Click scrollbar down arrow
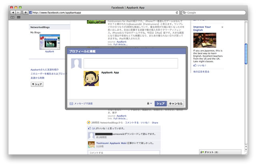This screenshot has height=166, width=256. click(246, 150)
